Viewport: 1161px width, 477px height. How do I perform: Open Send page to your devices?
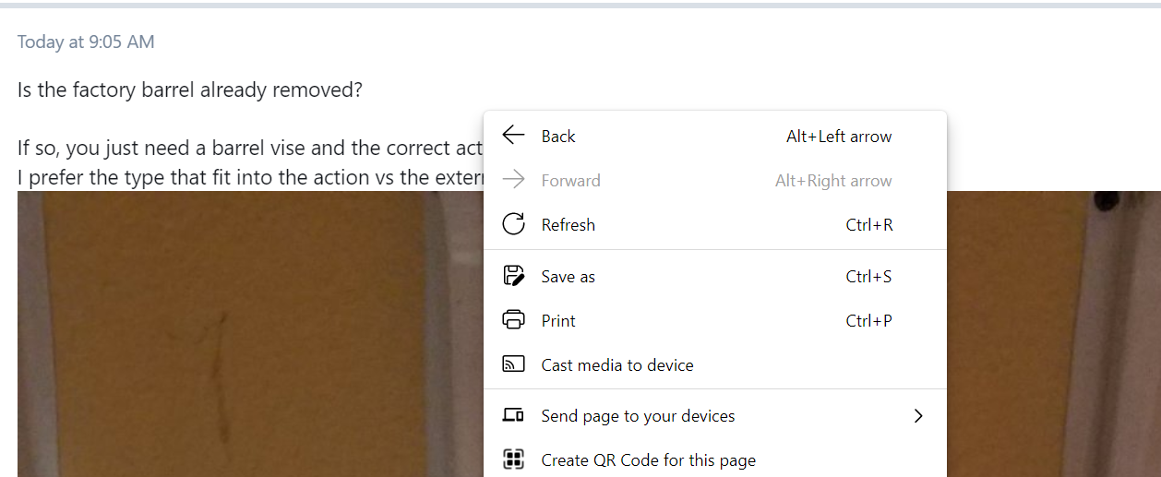(x=715, y=416)
